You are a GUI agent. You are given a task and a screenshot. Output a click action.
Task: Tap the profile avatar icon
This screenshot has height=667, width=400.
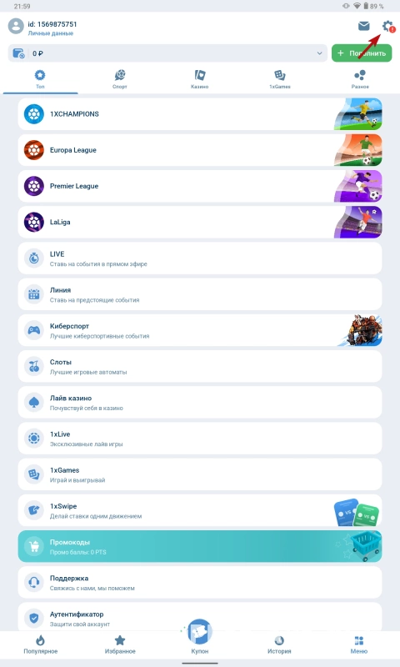point(16,26)
